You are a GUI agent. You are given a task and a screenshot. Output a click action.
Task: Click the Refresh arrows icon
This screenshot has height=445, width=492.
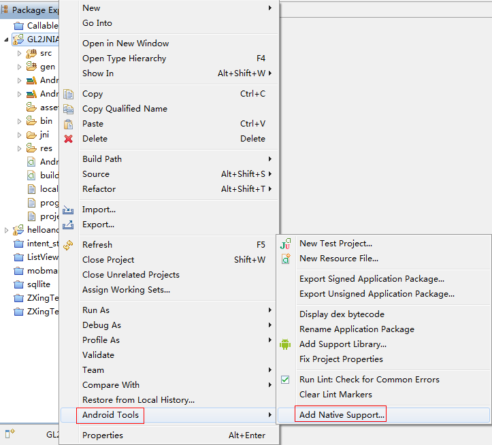68,245
